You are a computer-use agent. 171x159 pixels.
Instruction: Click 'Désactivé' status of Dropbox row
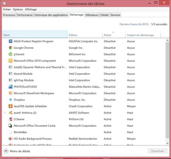pos(110,100)
